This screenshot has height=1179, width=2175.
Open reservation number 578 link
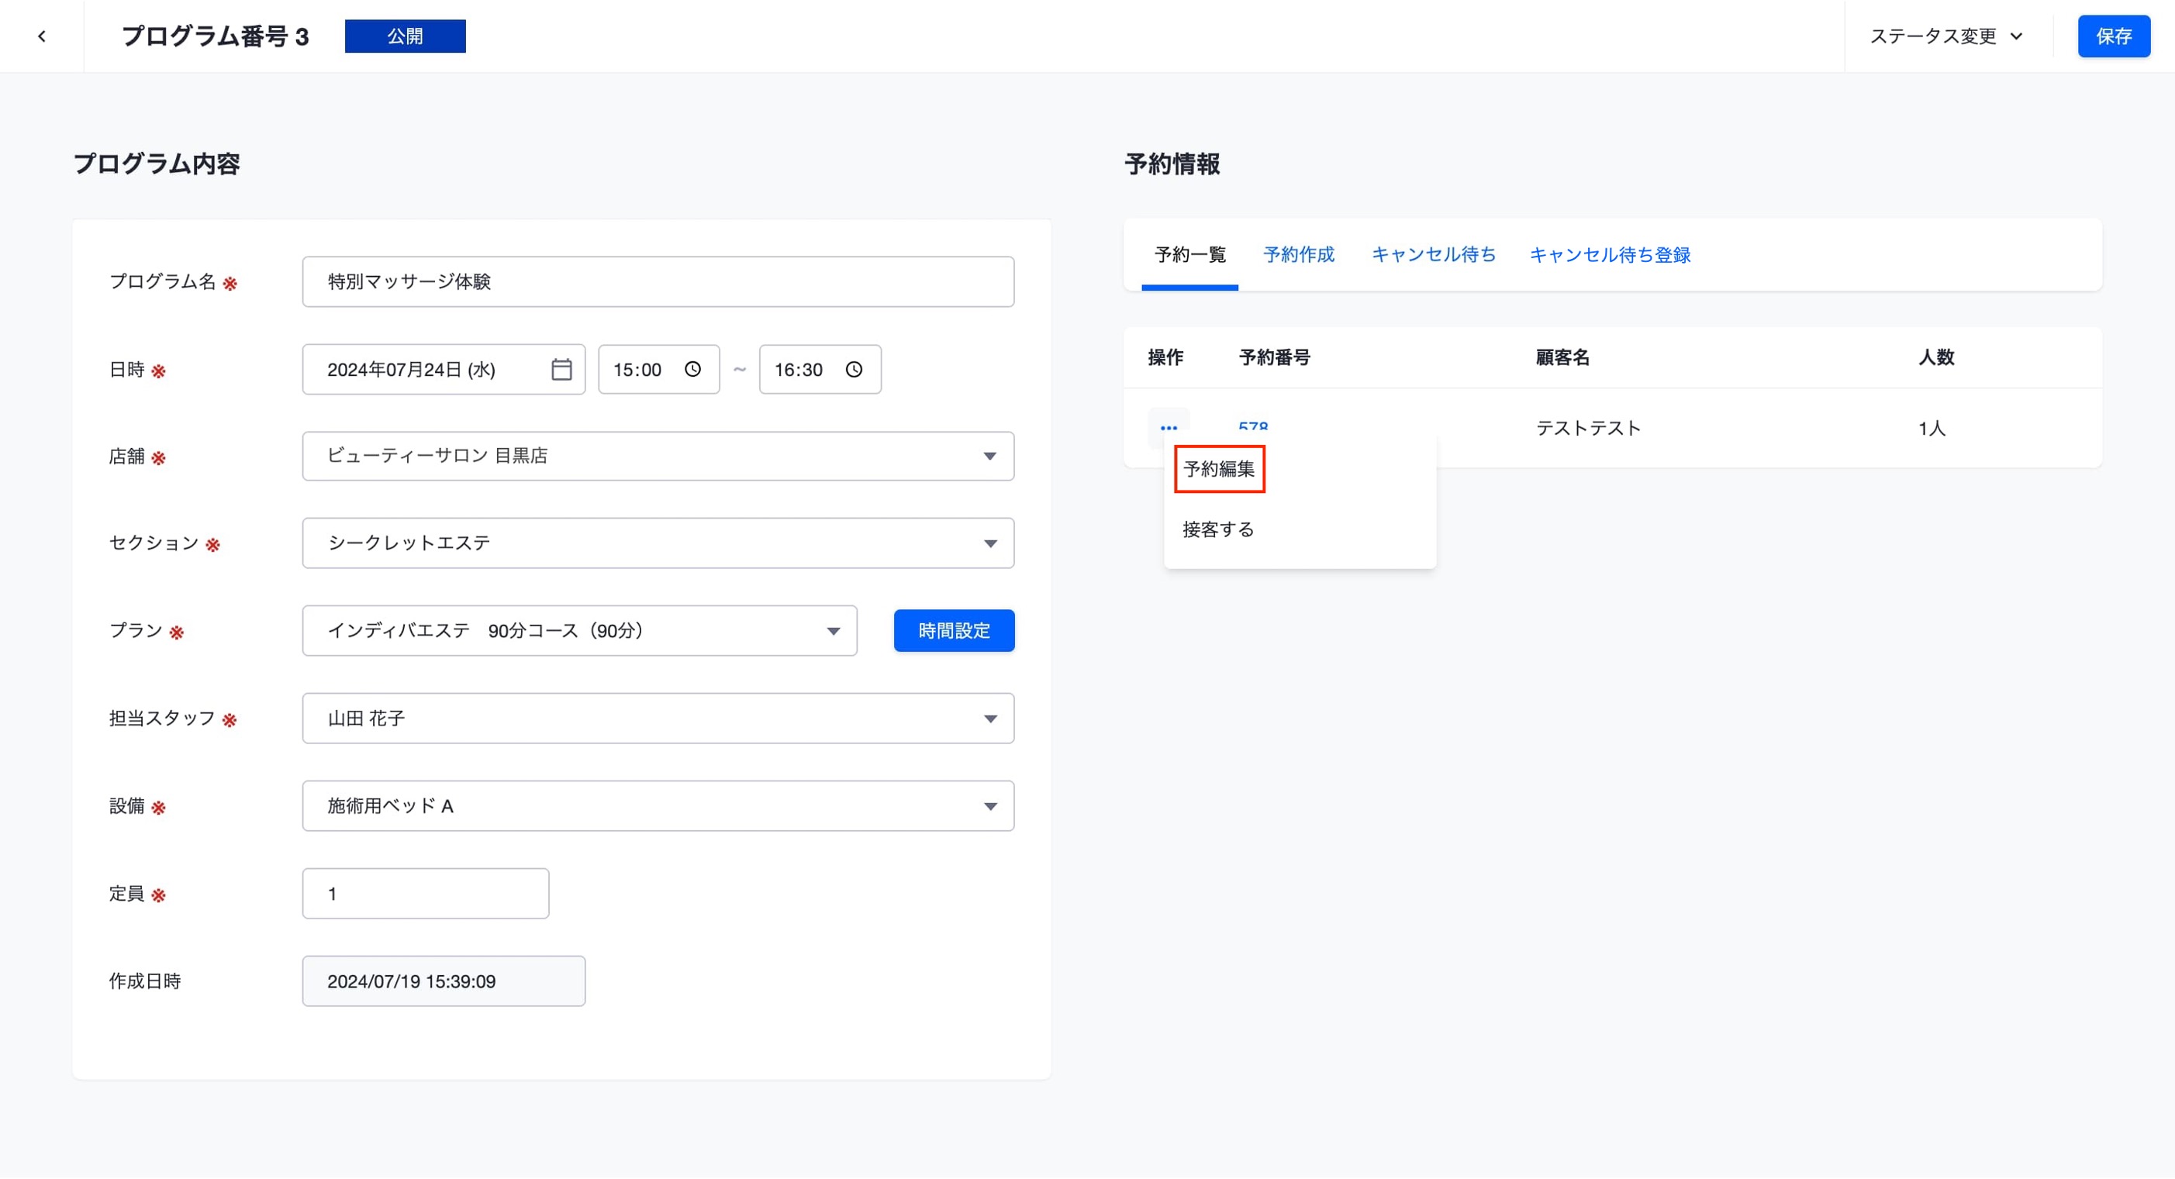[1253, 427]
